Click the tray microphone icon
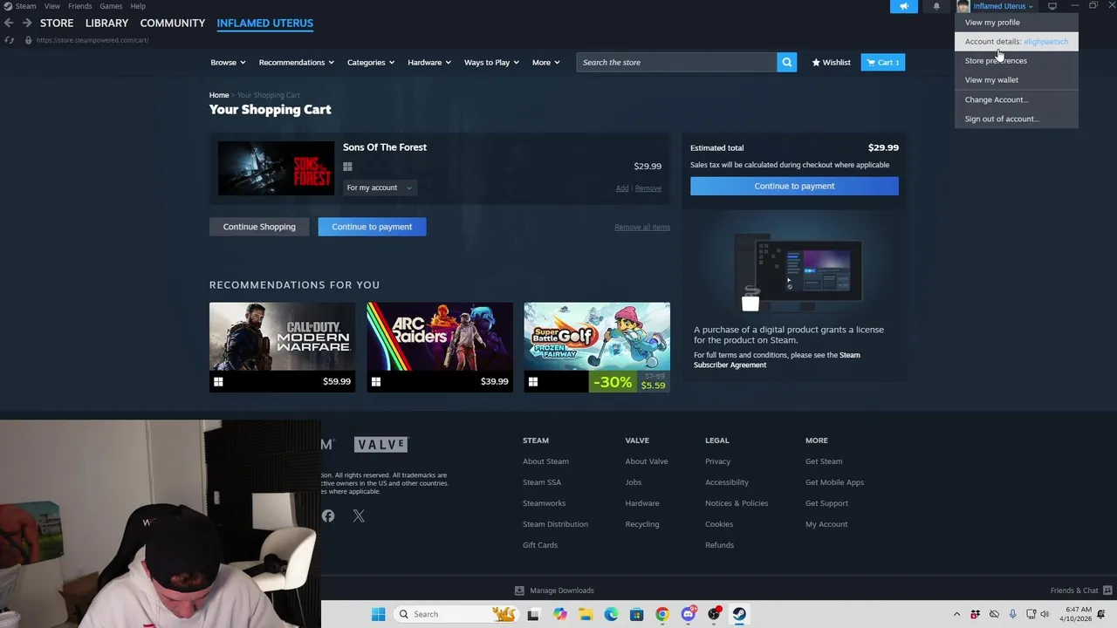Image resolution: width=1117 pixels, height=628 pixels. click(x=1012, y=614)
